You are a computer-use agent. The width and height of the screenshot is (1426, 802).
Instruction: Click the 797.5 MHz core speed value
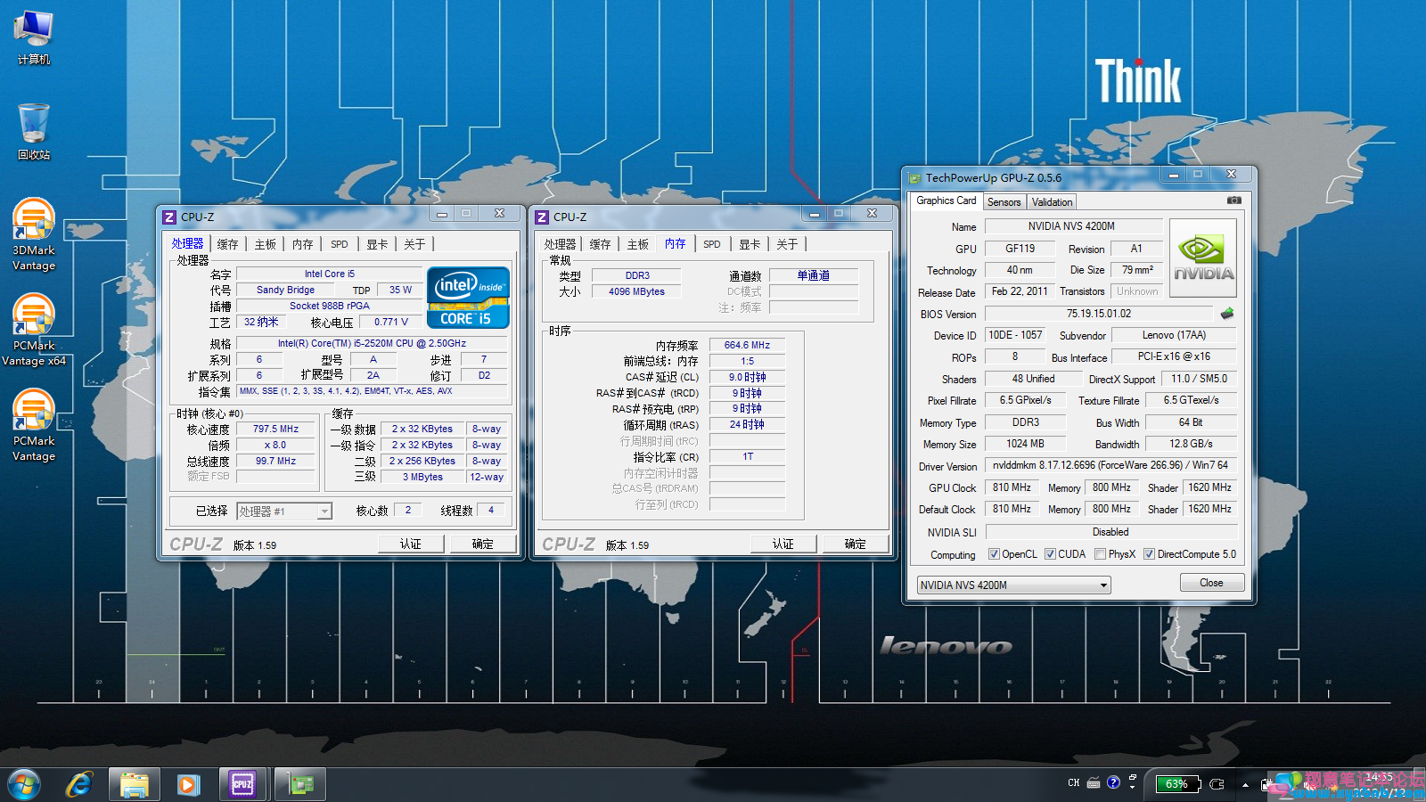pyautogui.click(x=276, y=429)
